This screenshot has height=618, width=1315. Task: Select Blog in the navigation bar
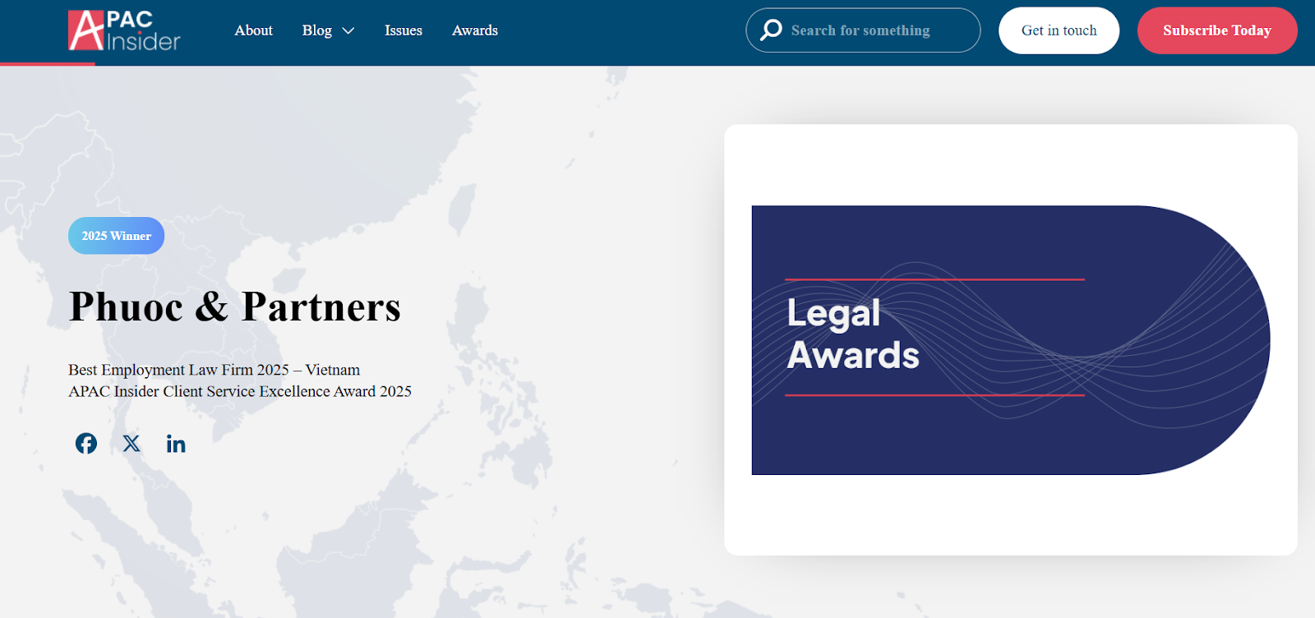pyautogui.click(x=316, y=30)
